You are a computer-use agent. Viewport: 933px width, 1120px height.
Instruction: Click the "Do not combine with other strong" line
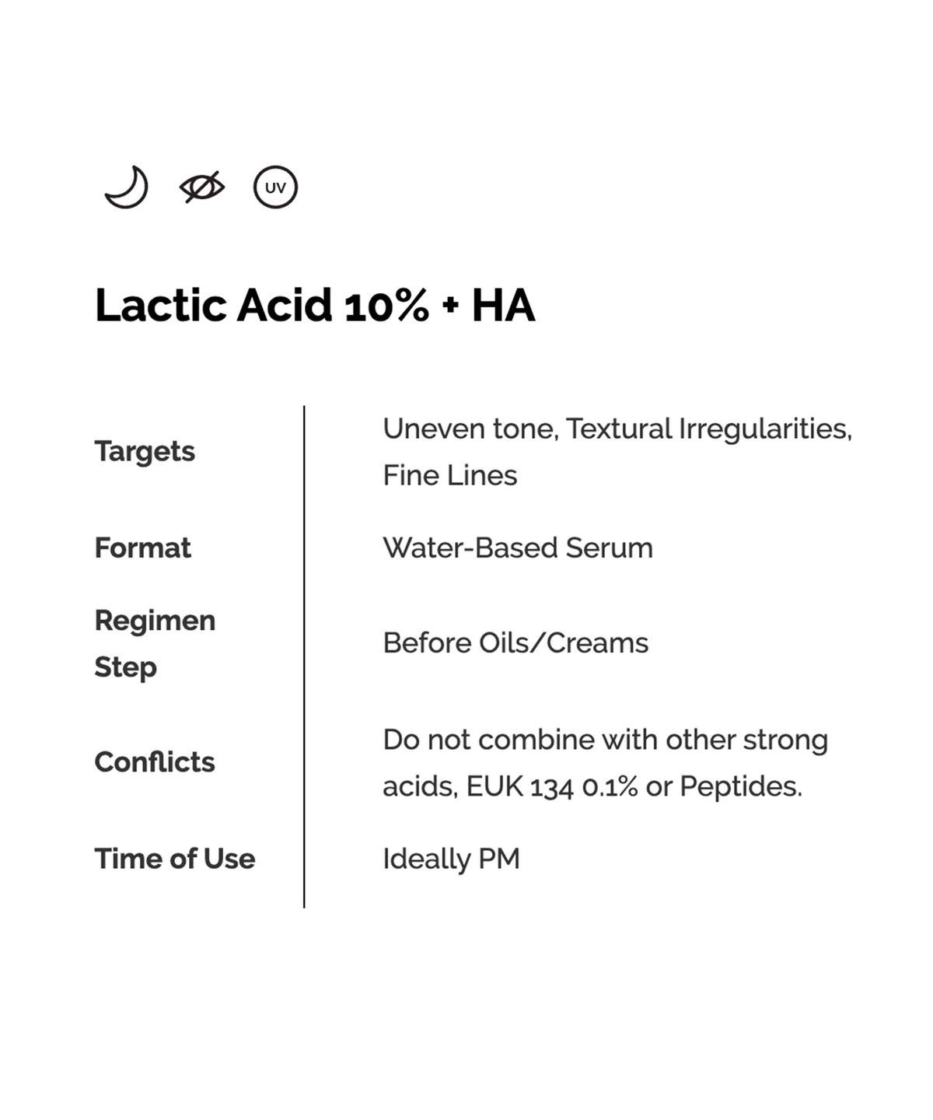605,740
